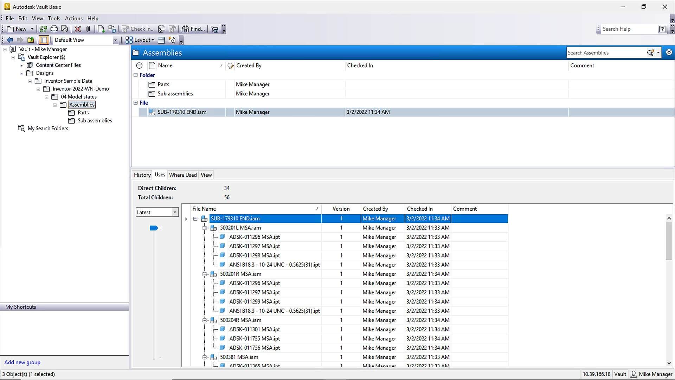
Task: Click the Forward arrow navigation icon
Action: (x=20, y=40)
